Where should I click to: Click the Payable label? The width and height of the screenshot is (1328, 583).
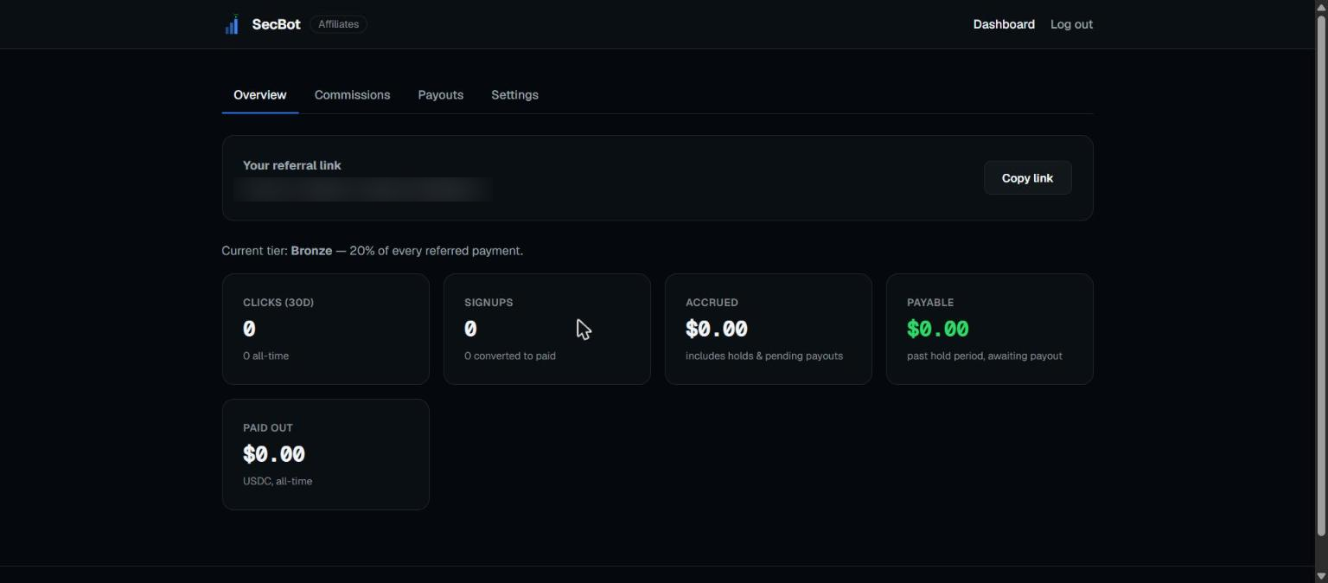930,303
